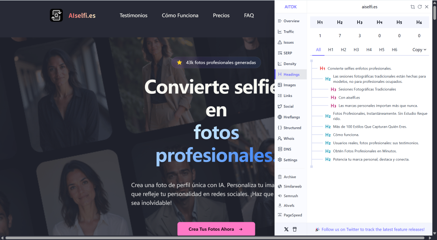Click H2 row 'Obtén Fotos Profesionales en Minutos.'
Screen dimensions: 437x240
coord(365,151)
